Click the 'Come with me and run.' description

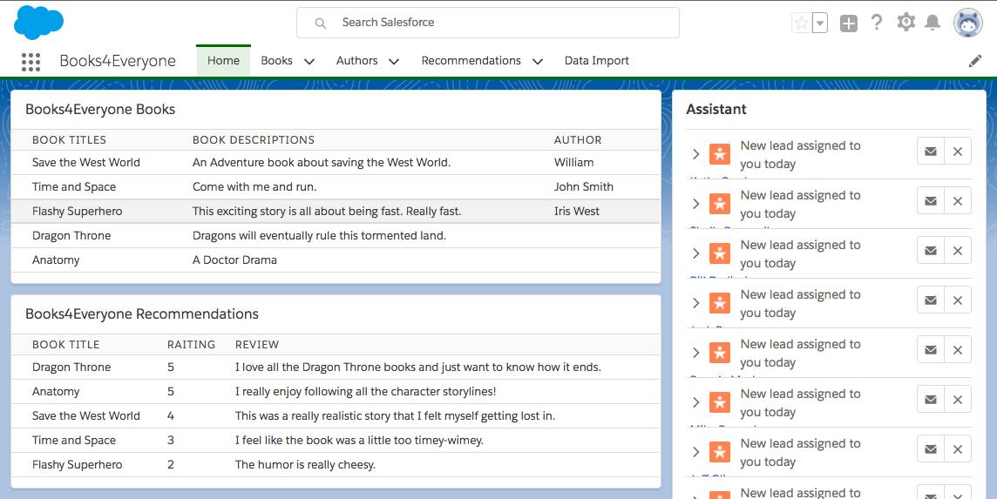pos(254,187)
